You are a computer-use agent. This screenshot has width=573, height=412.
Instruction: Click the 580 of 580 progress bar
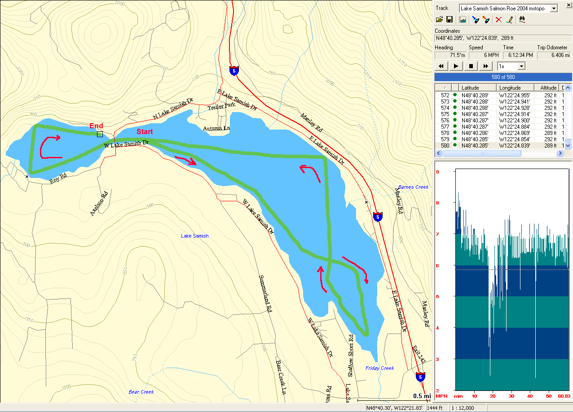point(503,77)
